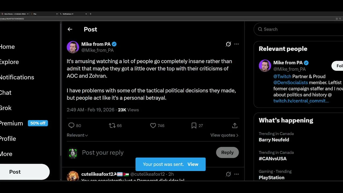Click the Grok icon on cutelikeafox12's reply
343x193 pixels.
tap(228, 174)
